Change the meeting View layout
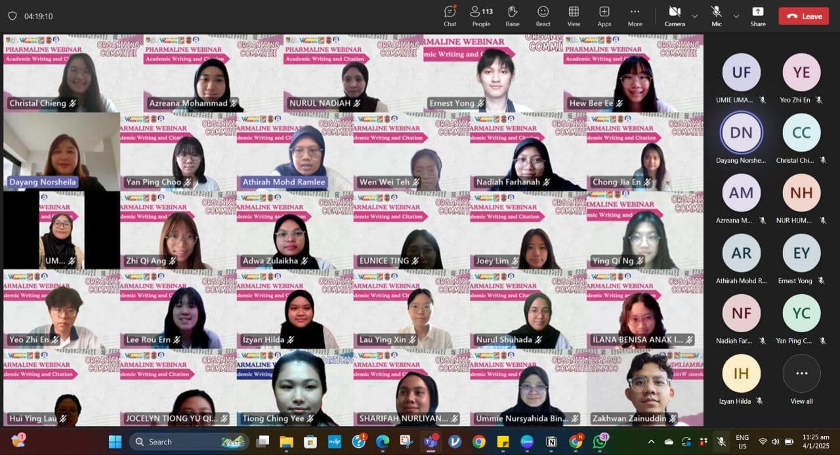This screenshot has height=455, width=840. [574, 16]
